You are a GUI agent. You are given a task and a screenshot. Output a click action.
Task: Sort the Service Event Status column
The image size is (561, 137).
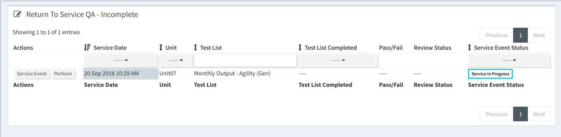coord(470,48)
